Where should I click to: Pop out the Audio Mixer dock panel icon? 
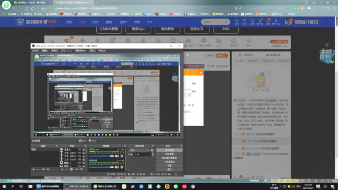click(x=125, y=146)
